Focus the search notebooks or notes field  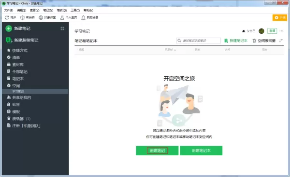point(199,41)
